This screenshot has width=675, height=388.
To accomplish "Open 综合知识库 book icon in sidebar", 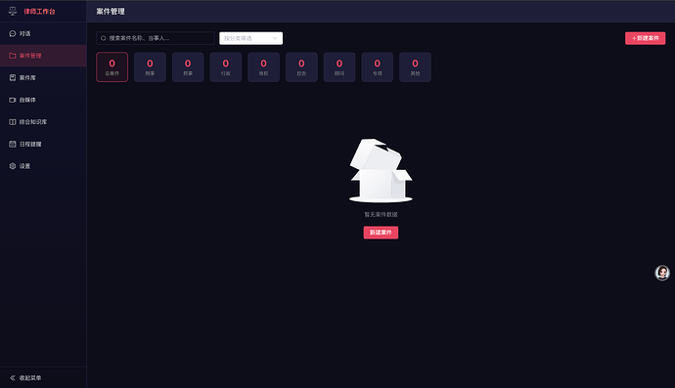I will pos(13,122).
